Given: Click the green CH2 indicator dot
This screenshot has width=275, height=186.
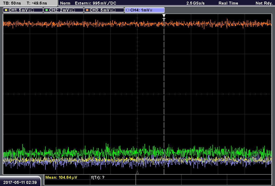Looking at the screenshot, I should point(47,10).
